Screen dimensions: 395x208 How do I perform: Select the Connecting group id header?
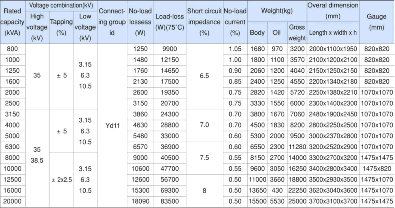(112, 22)
